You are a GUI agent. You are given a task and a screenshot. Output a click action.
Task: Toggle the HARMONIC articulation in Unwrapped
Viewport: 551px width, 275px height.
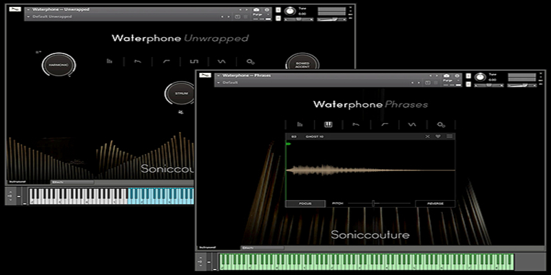59,65
